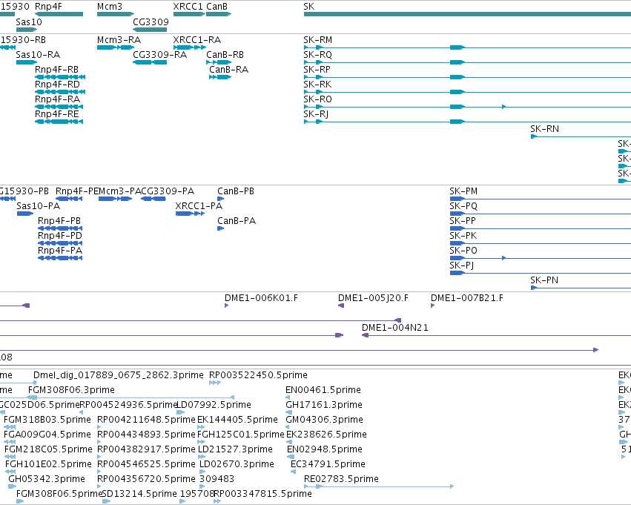The width and height of the screenshot is (631, 505).
Task: Select transcript CanB-RA
Action: (220, 77)
